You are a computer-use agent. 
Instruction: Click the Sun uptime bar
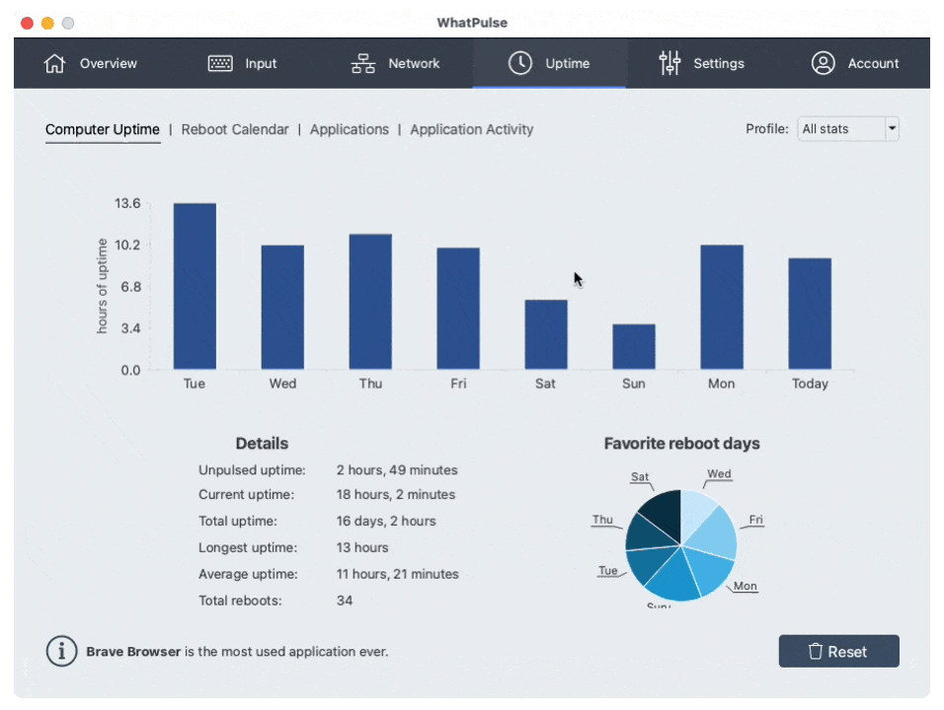click(x=633, y=345)
